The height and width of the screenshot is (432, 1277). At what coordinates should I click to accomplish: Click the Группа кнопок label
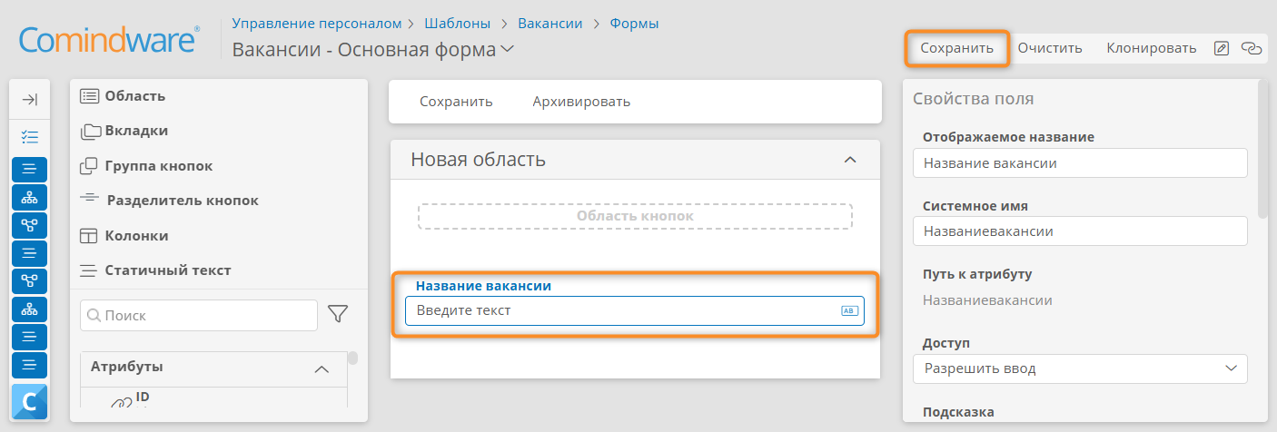[159, 166]
